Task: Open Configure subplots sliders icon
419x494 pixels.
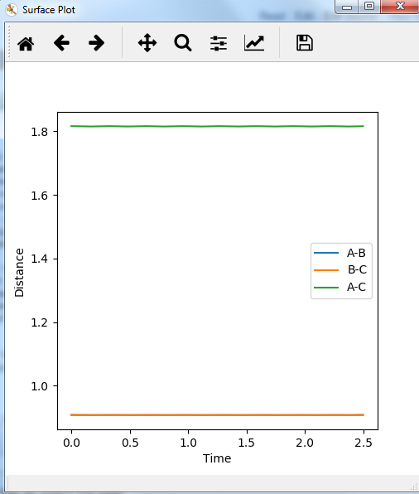Action: [219, 43]
